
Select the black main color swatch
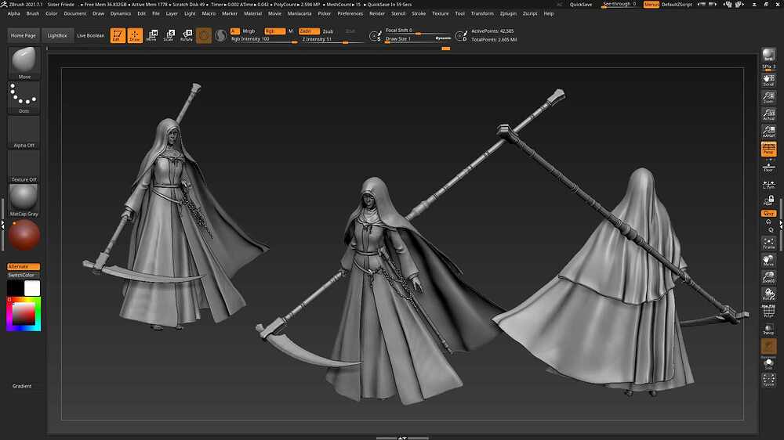(x=15, y=288)
